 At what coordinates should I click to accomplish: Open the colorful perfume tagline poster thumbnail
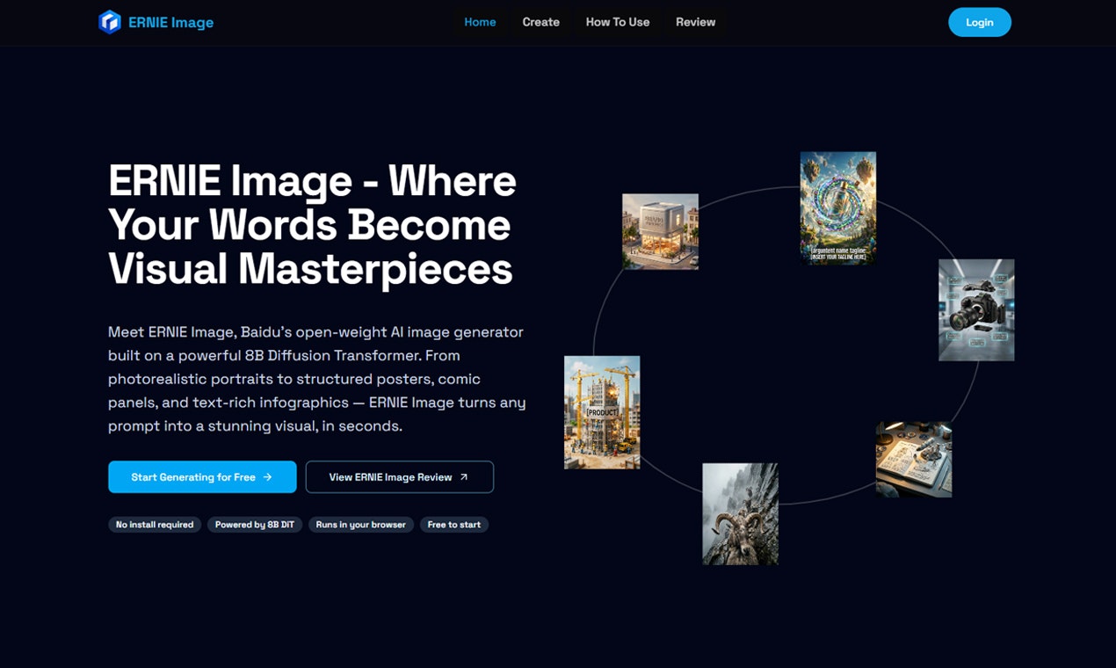[x=837, y=208]
